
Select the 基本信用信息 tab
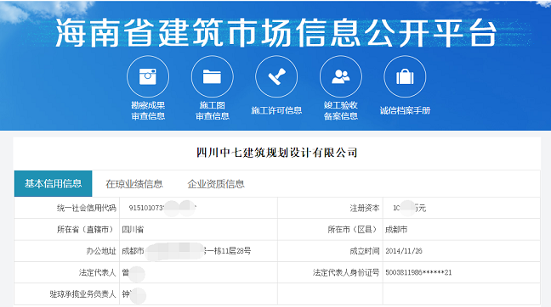point(53,184)
